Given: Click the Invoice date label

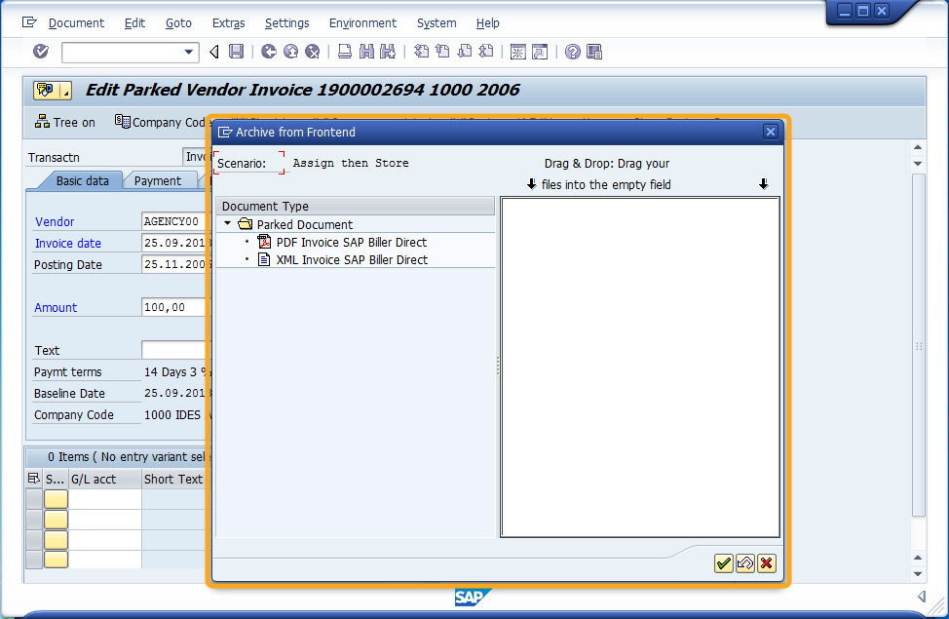Looking at the screenshot, I should point(68,243).
